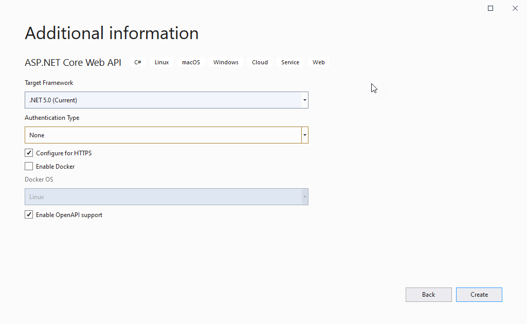Go back with the Back button
527x324 pixels.
428,295
